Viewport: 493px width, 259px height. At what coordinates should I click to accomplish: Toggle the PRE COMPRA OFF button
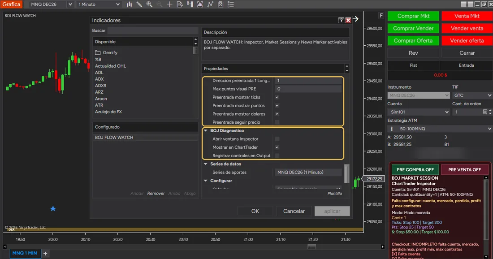pyautogui.click(x=415, y=169)
